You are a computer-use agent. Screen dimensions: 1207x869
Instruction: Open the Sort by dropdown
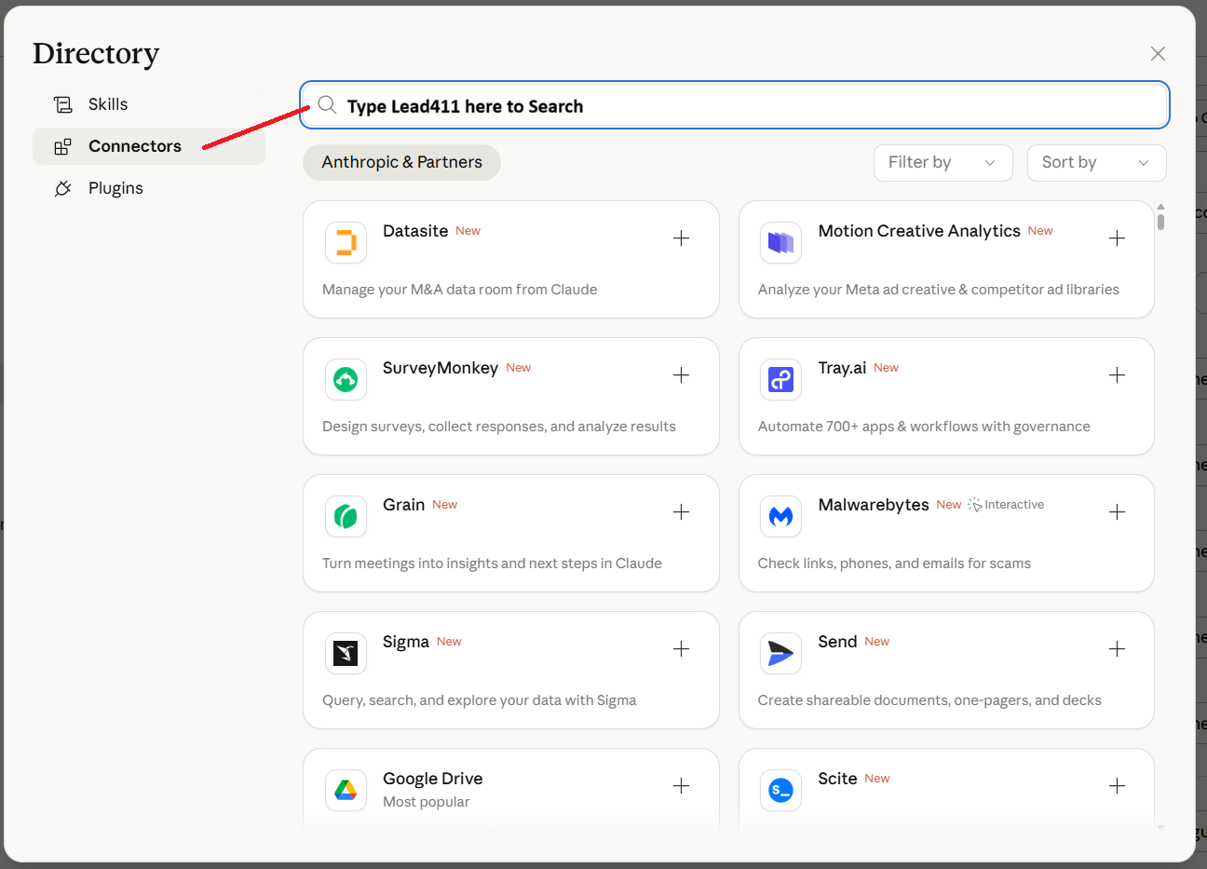tap(1096, 163)
